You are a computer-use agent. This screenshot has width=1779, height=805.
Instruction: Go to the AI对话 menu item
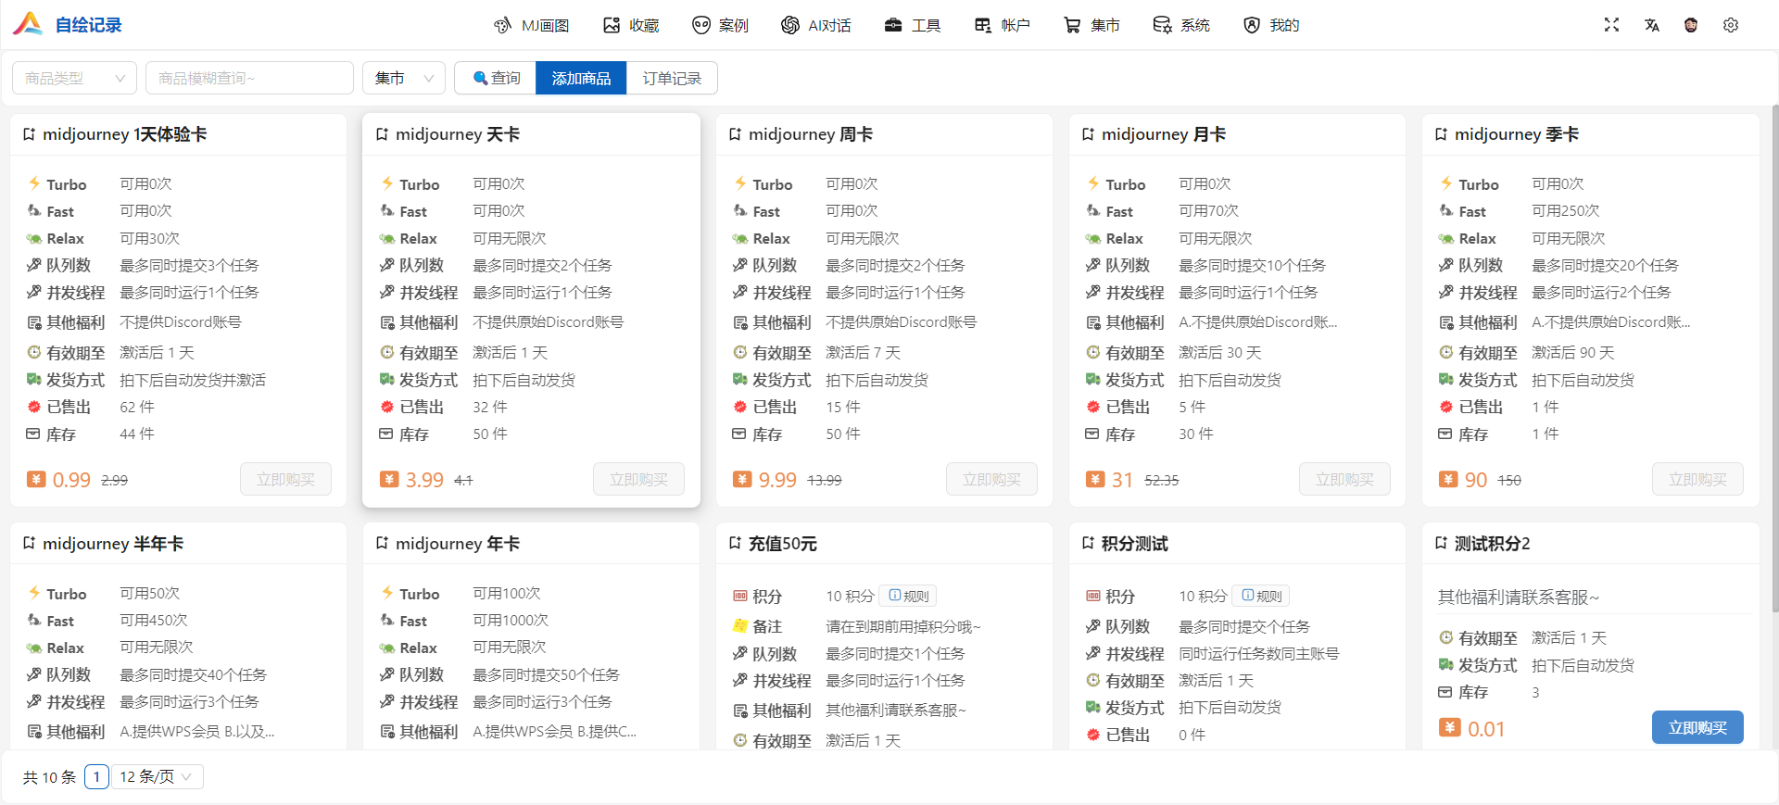tap(815, 25)
